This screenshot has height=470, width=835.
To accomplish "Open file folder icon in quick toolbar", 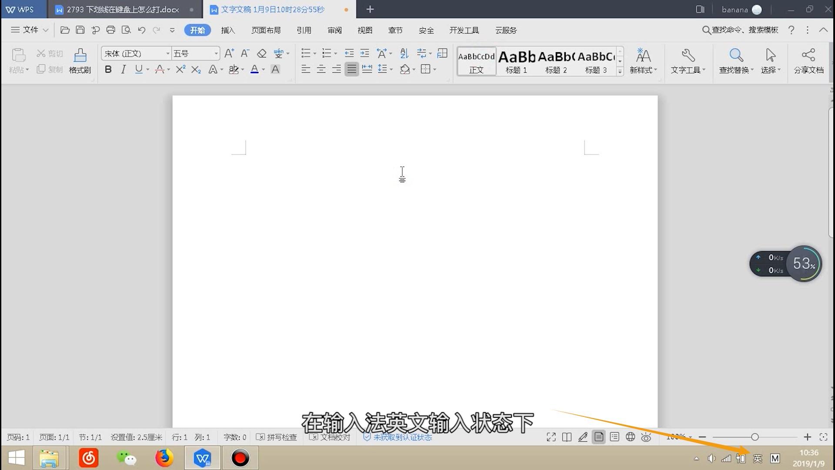I will point(65,30).
